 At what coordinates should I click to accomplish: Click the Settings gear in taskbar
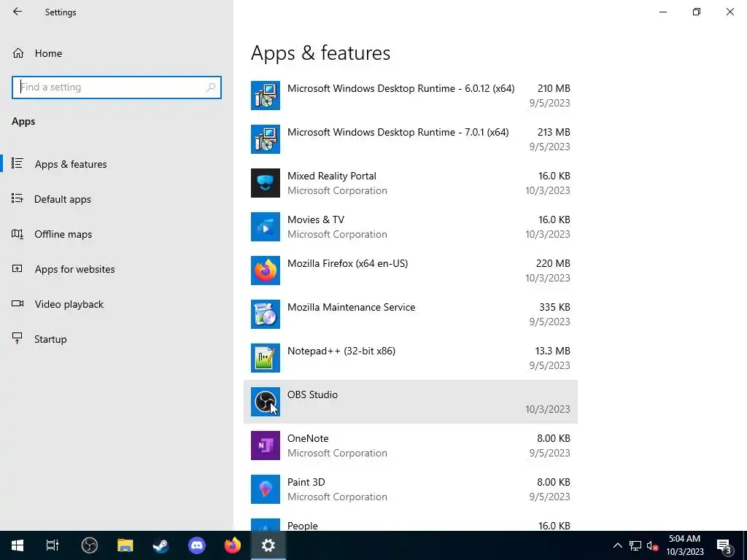click(x=268, y=545)
